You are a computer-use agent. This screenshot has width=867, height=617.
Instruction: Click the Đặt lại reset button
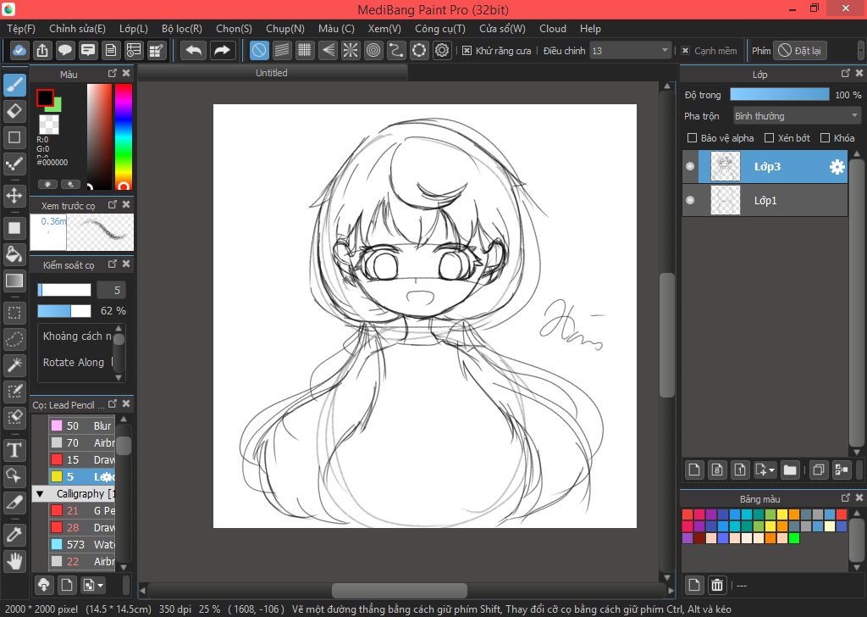800,51
